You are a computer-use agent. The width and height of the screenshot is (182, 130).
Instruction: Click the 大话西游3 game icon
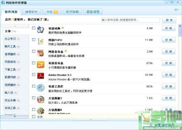[x=41, y=99]
